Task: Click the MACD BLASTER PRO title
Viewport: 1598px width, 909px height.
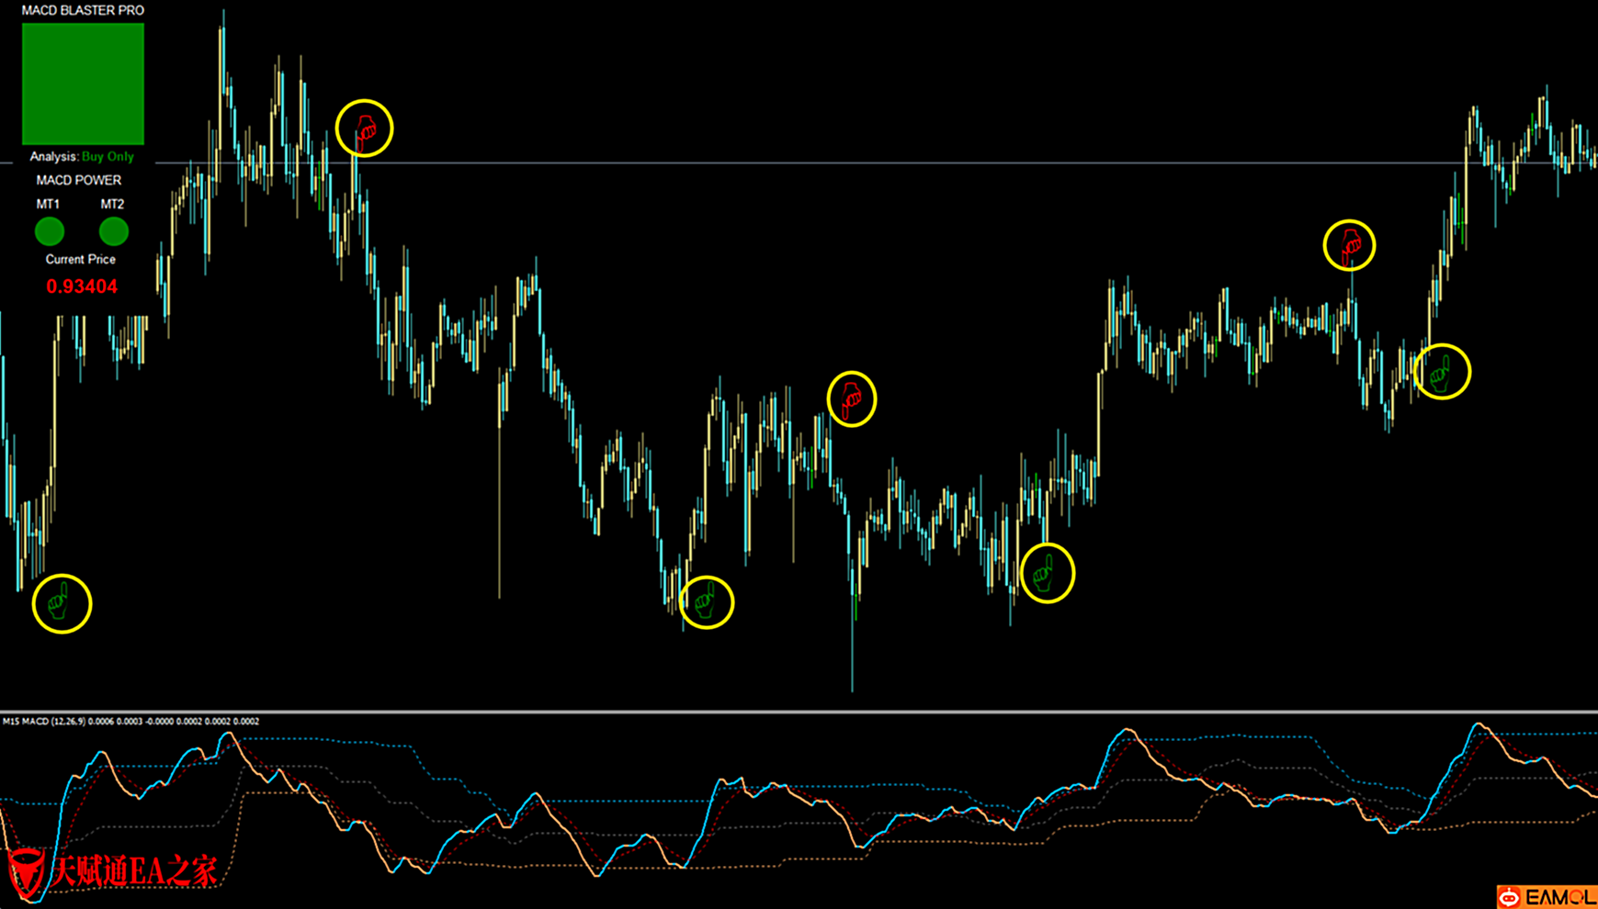Action: 83,10
